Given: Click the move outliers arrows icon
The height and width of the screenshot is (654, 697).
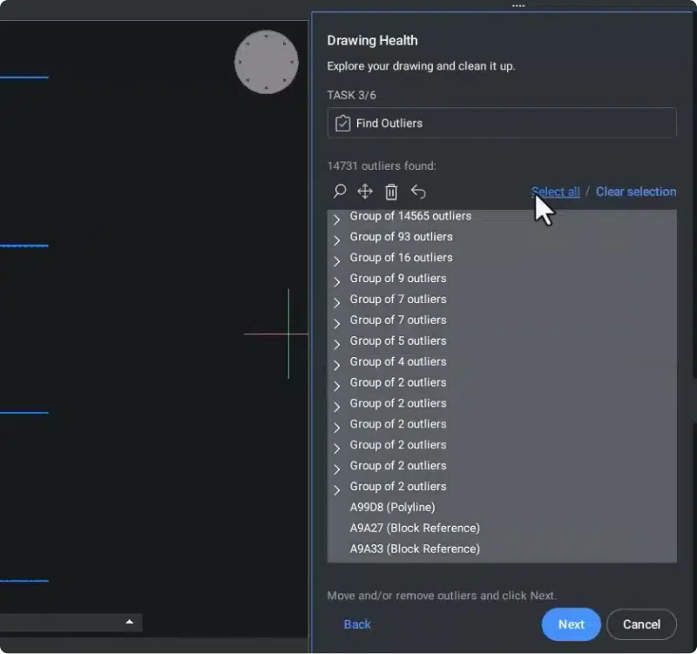Looking at the screenshot, I should pos(365,192).
